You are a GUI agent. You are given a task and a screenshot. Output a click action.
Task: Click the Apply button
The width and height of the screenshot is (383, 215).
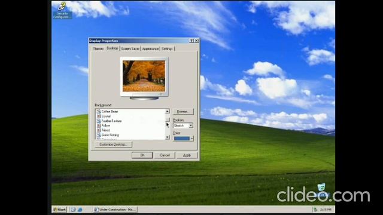click(187, 155)
